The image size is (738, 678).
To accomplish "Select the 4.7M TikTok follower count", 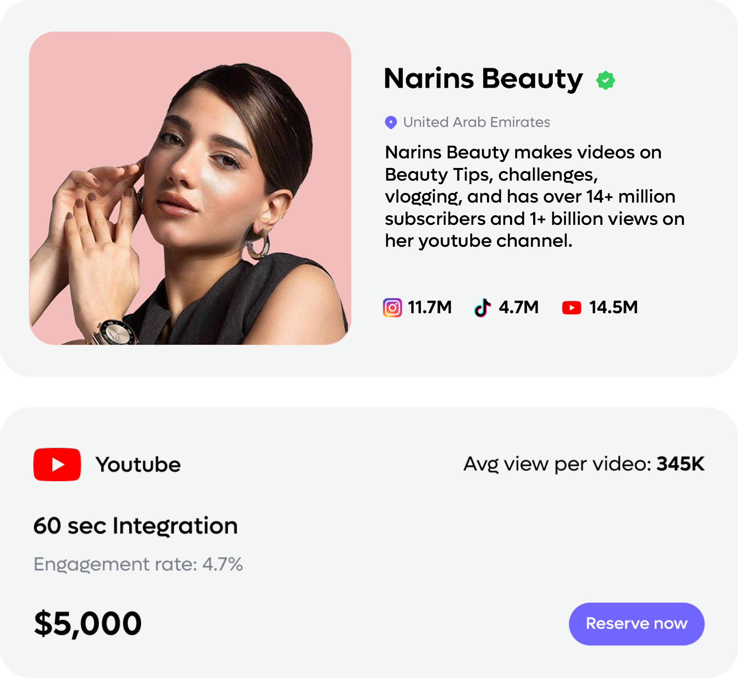I will [x=519, y=307].
